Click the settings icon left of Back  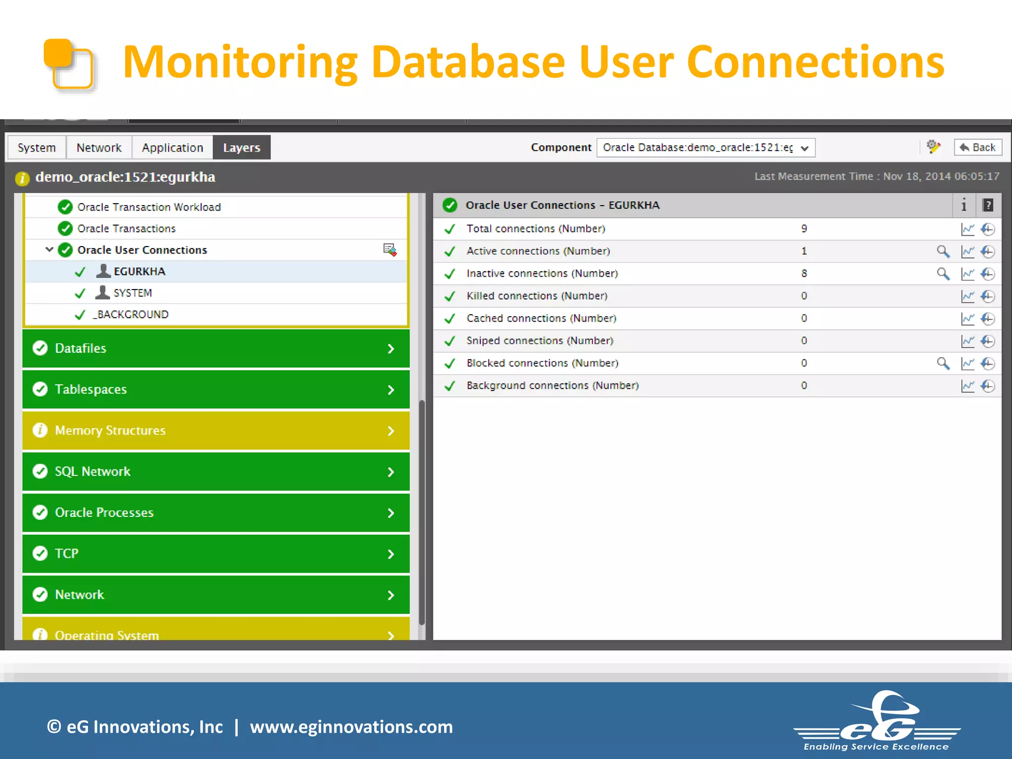[x=933, y=147]
